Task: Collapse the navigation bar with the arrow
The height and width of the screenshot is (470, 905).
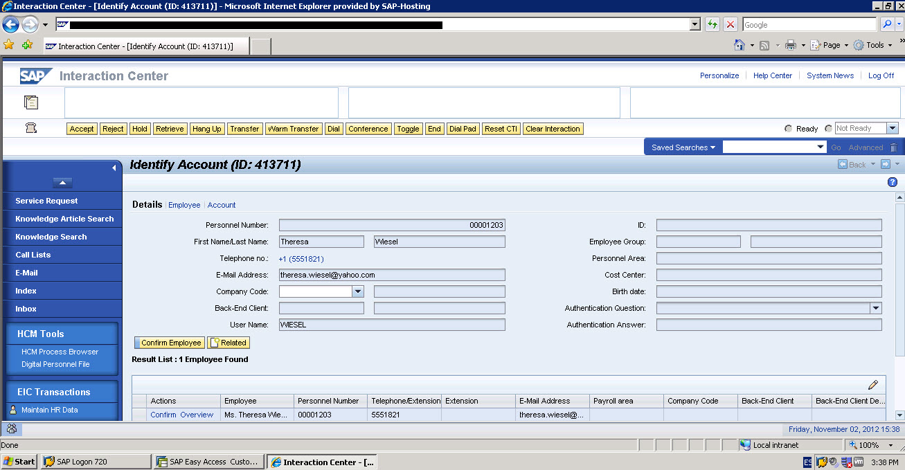Action: pyautogui.click(x=114, y=168)
